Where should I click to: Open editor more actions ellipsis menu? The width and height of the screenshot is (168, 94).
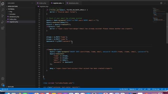[x=165, y=3]
